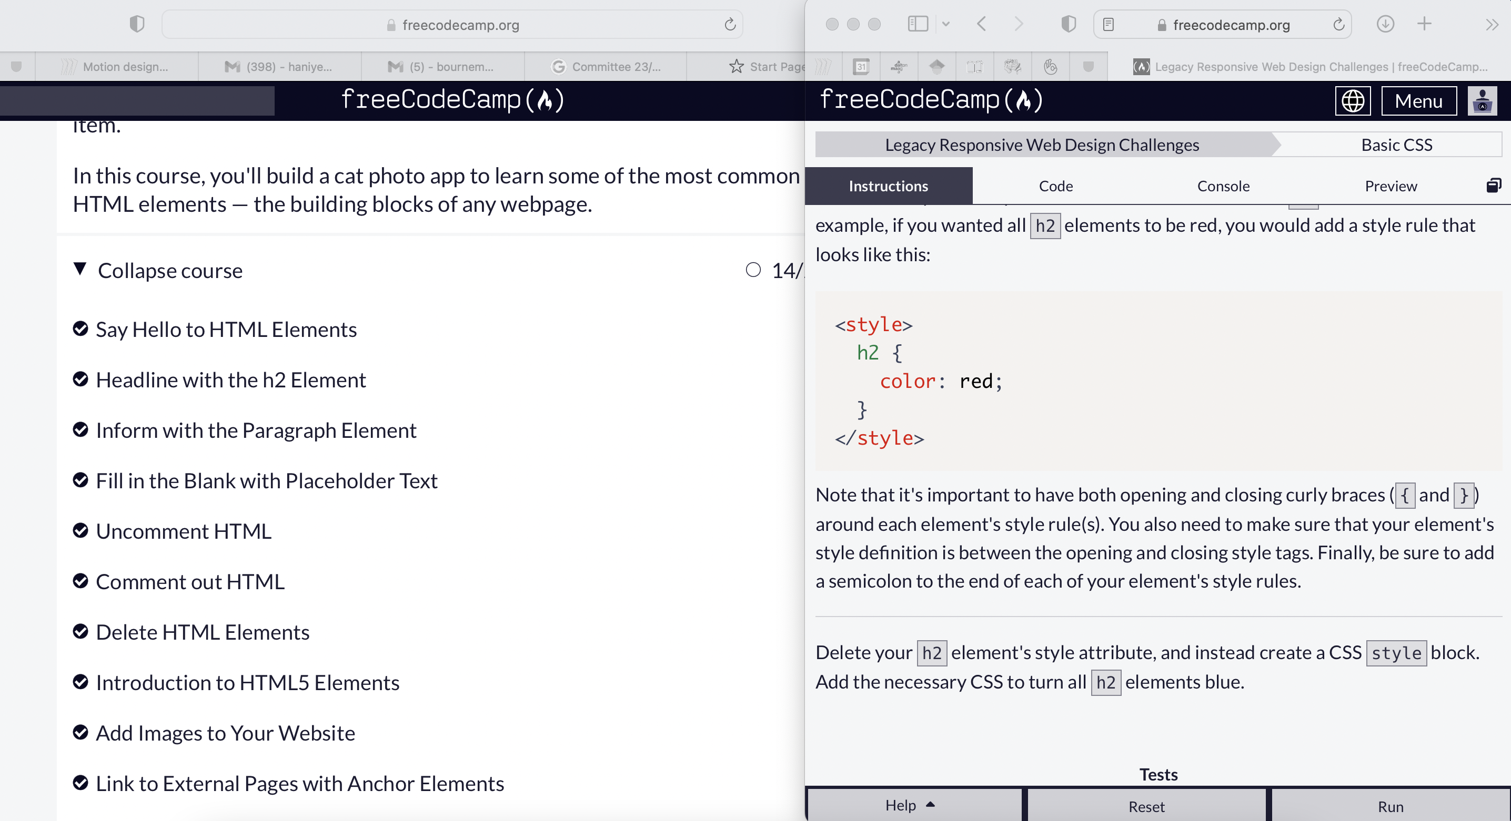Open pinned Google Calendar 31 tab
This screenshot has height=821, width=1511.
tap(861, 67)
